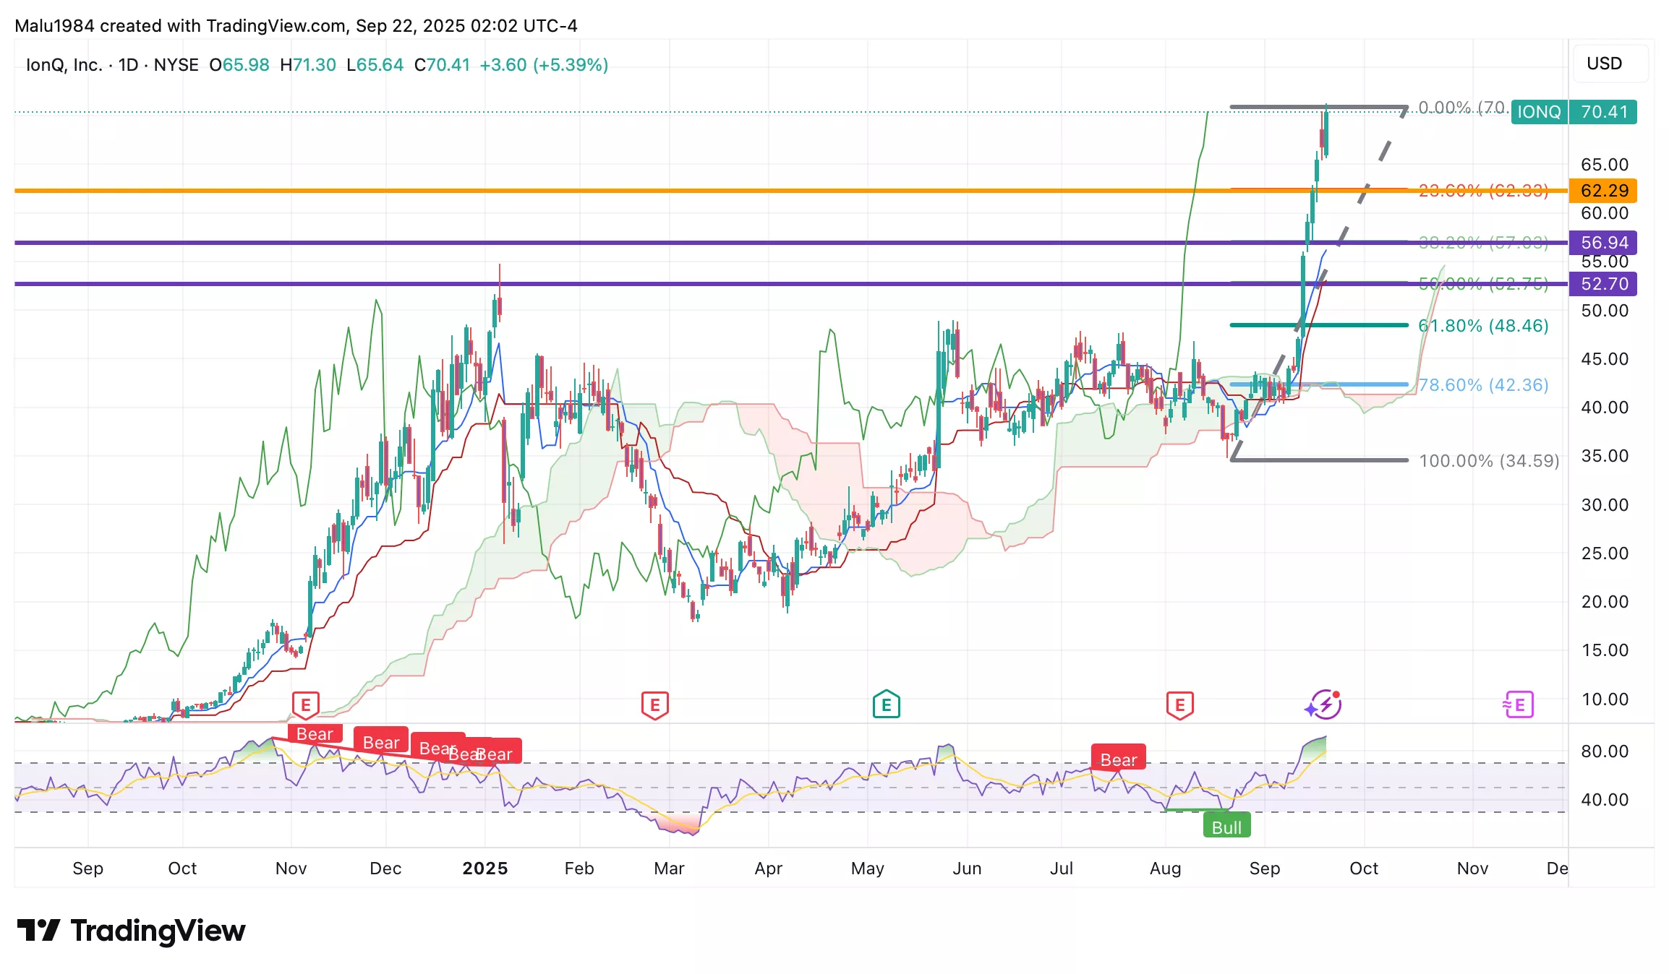1669x974 pixels.
Task: Click the USD currency button
Action: coord(1610,64)
